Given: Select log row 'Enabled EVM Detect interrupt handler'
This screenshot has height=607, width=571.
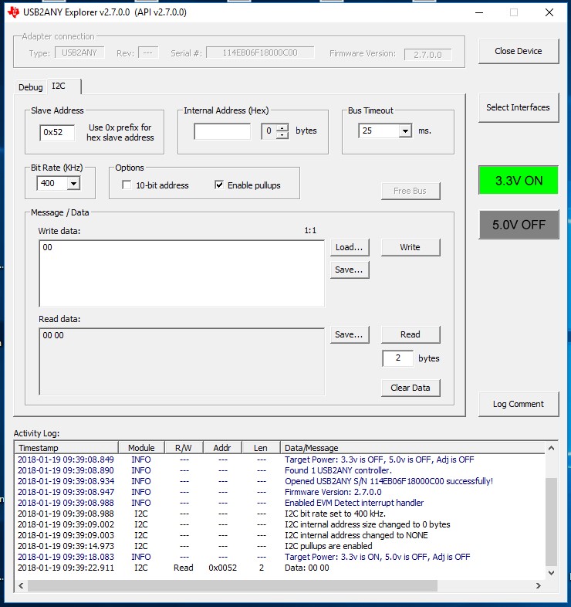Looking at the screenshot, I should 280,503.
